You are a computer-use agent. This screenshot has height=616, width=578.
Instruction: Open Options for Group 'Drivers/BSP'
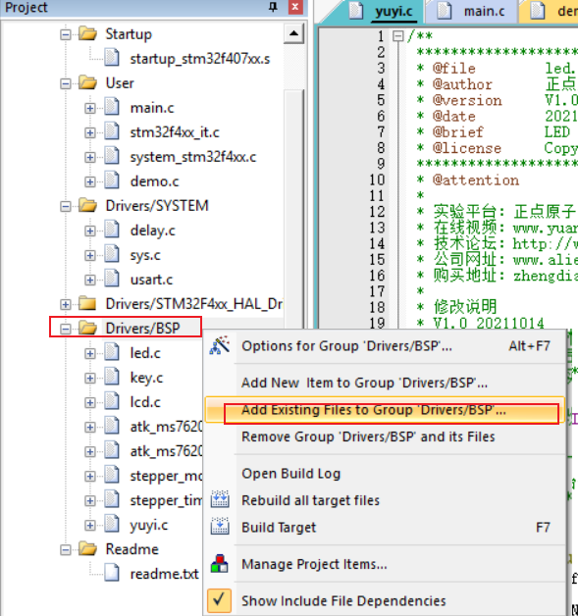(385, 345)
